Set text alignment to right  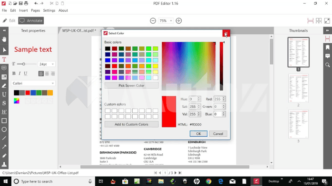[x=53, y=74]
